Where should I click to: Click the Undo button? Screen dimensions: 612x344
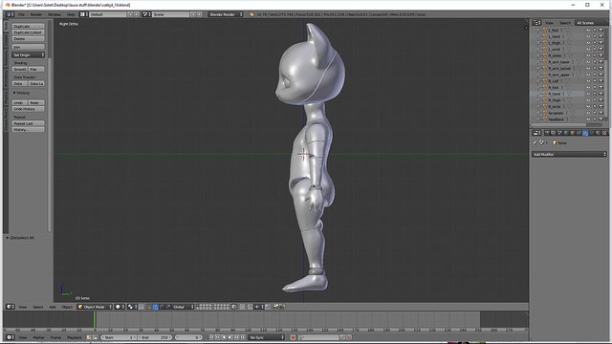pos(20,102)
